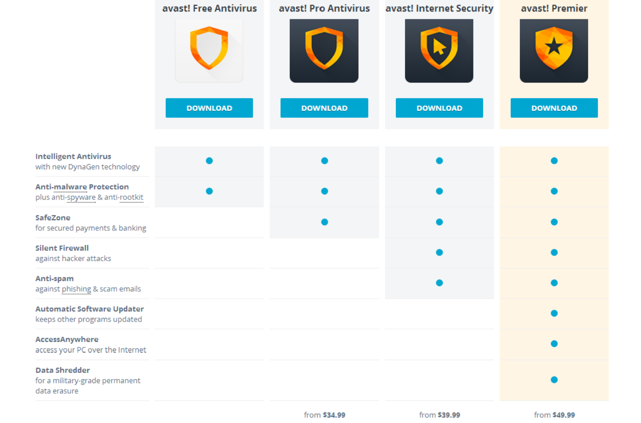Click the Pro Antivirus price from $34.99

click(x=324, y=415)
